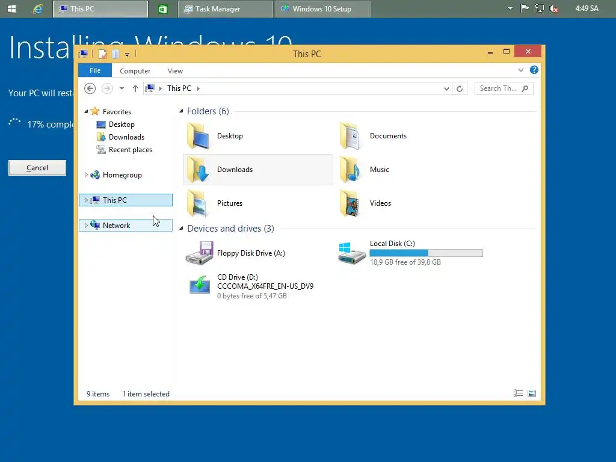Select the Floppy Disk Drive (A:) icon
Viewport: 616px width, 462px height.
click(x=199, y=253)
